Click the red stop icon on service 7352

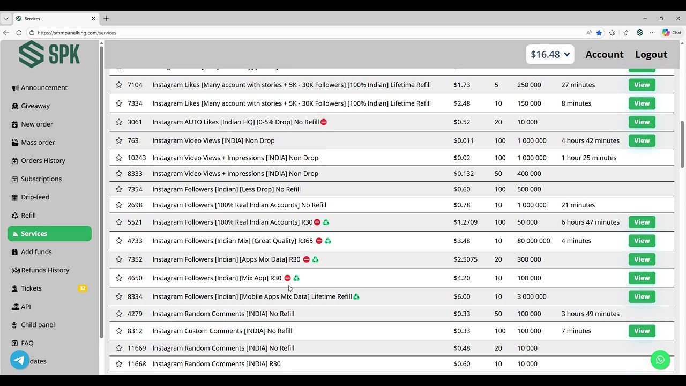click(x=307, y=259)
